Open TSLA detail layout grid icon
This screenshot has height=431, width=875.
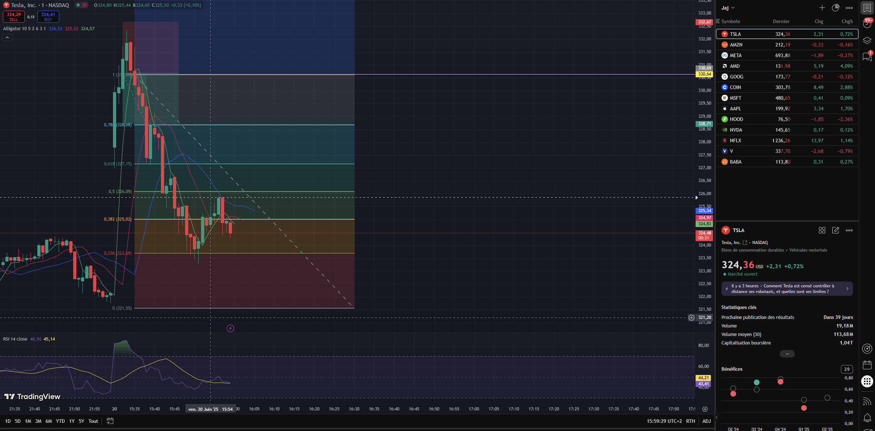tap(822, 230)
